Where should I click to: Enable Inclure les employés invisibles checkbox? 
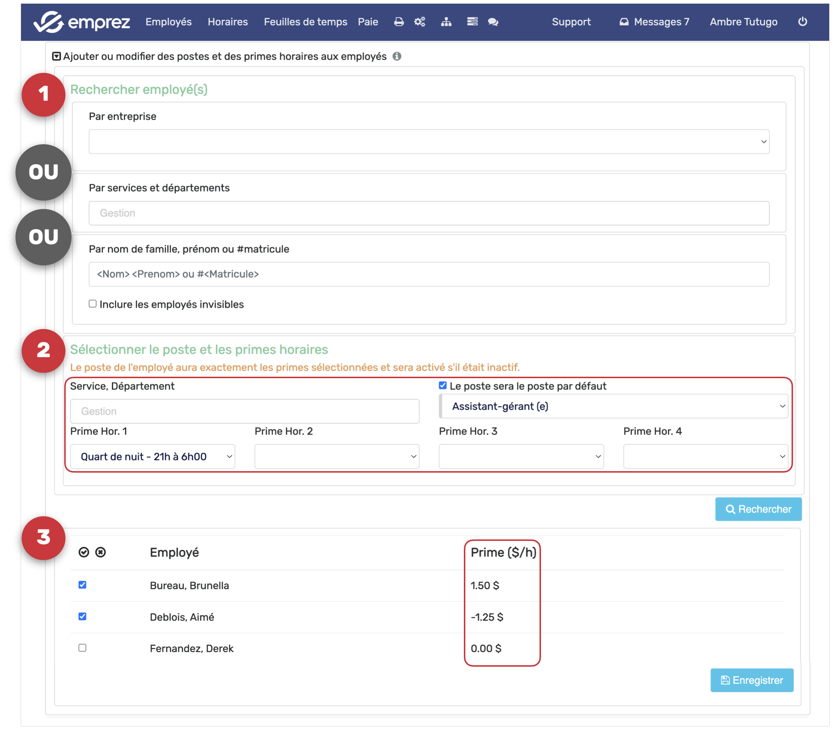click(x=93, y=304)
